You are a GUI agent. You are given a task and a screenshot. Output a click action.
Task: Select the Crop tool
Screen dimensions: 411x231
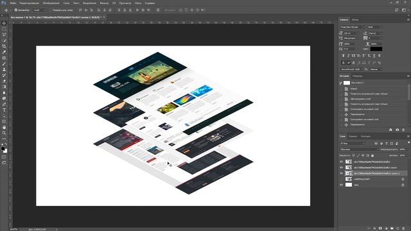point(4,46)
